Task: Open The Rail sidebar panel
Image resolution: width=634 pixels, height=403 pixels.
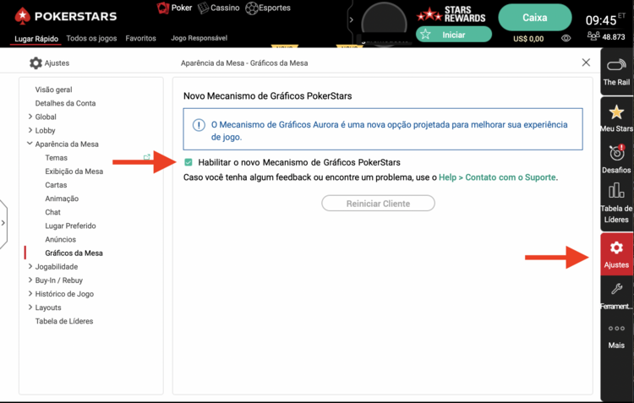Action: (x=616, y=72)
